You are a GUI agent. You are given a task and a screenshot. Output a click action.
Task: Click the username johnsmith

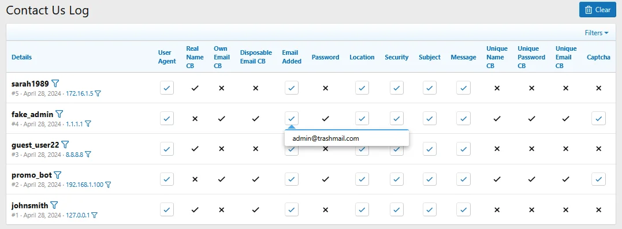click(x=30, y=205)
